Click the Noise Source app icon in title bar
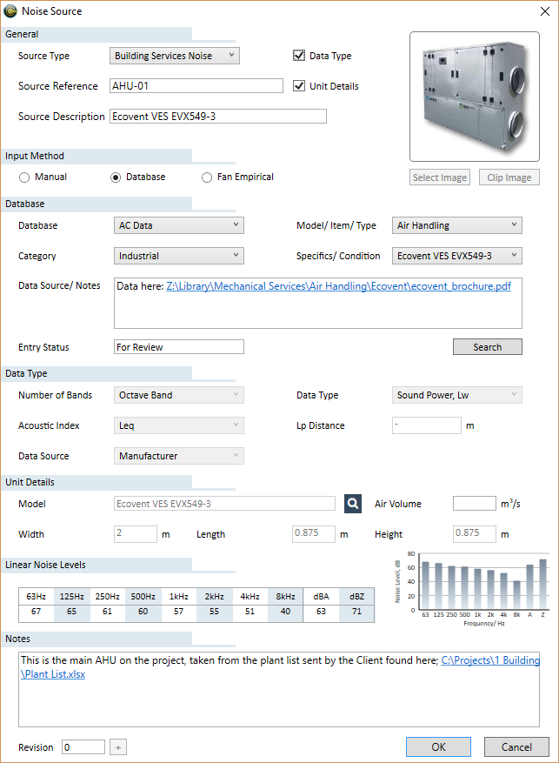559x763 pixels. click(10, 11)
